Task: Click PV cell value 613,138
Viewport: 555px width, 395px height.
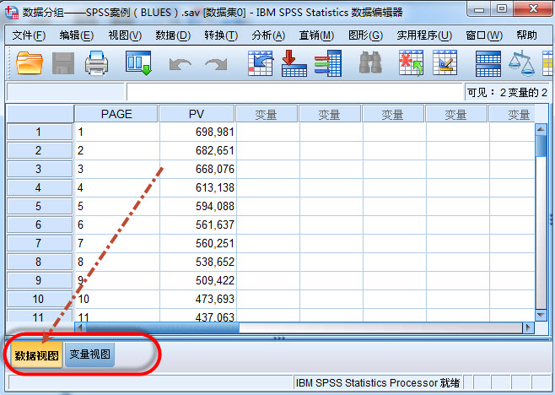Action: tap(198, 187)
